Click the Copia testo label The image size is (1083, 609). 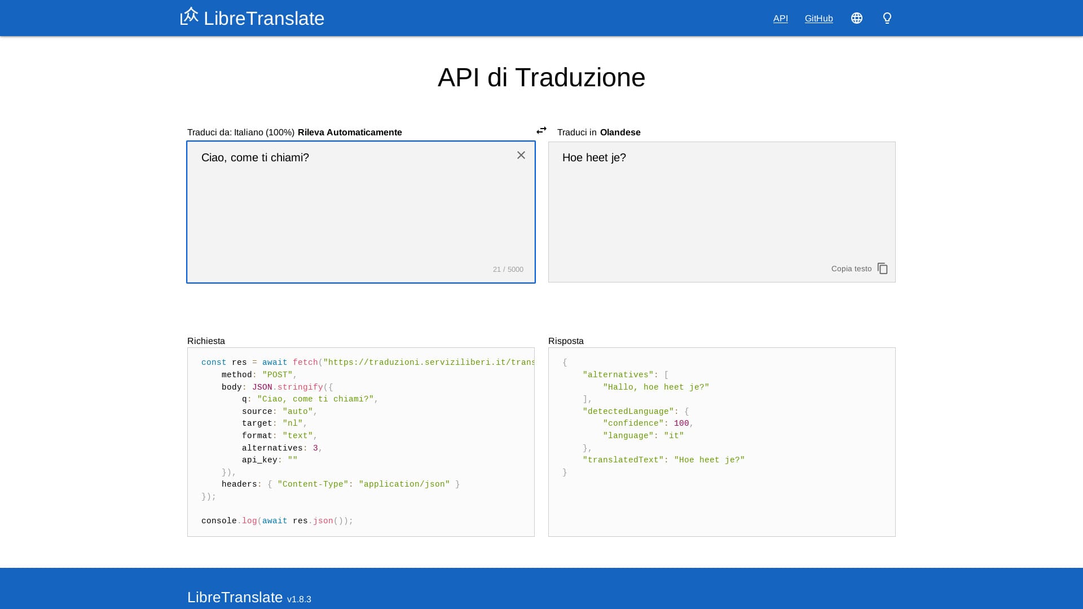(851, 269)
